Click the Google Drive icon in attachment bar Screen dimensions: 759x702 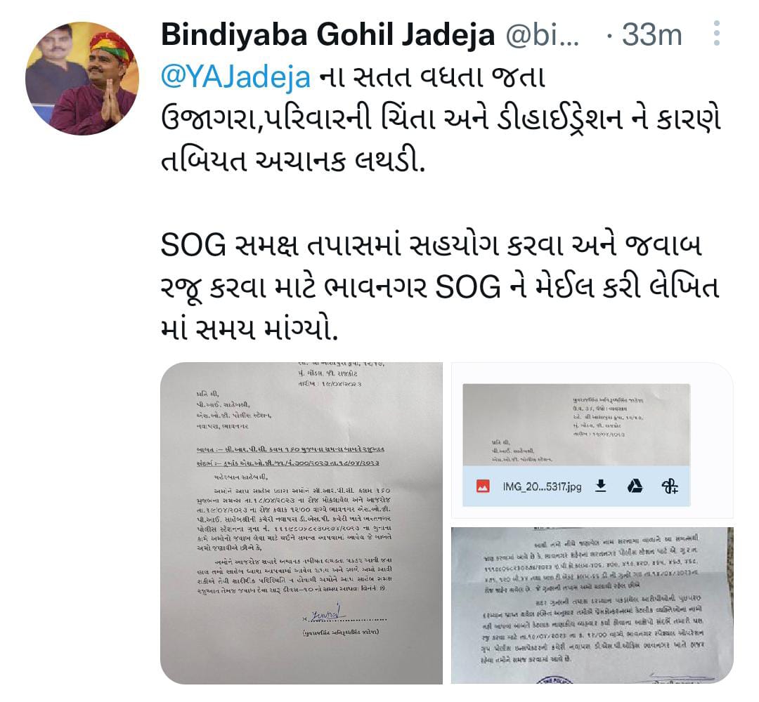pos(635,486)
